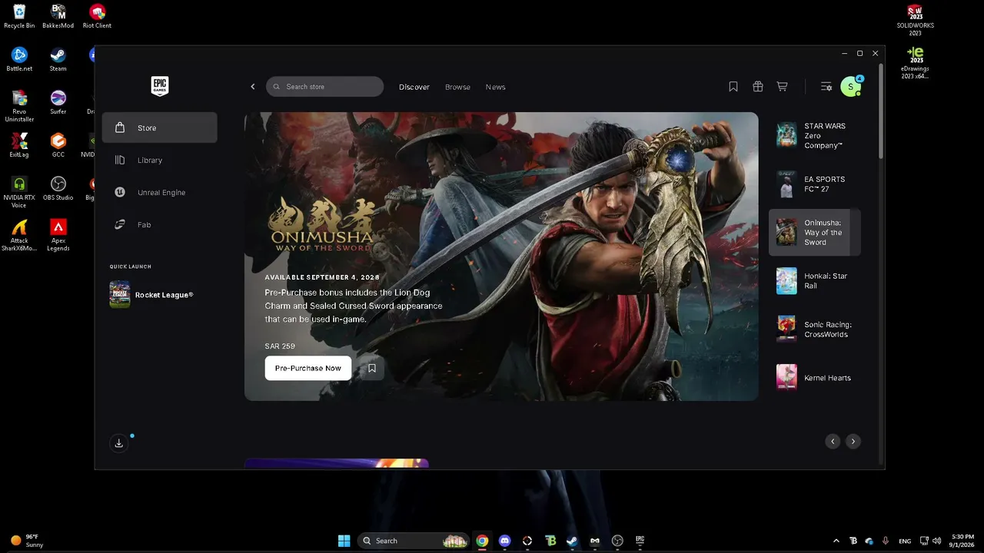The image size is (984, 553).
Task: Open the Attack Shark desktop shortcut
Action: (x=19, y=235)
